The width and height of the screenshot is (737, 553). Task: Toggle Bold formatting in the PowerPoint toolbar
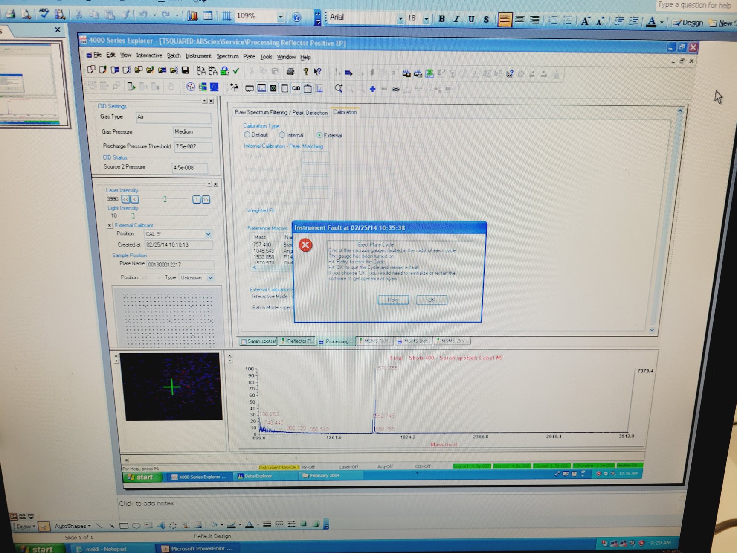pos(442,19)
